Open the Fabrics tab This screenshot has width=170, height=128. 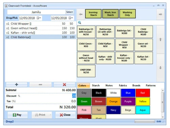[x=123, y=85]
